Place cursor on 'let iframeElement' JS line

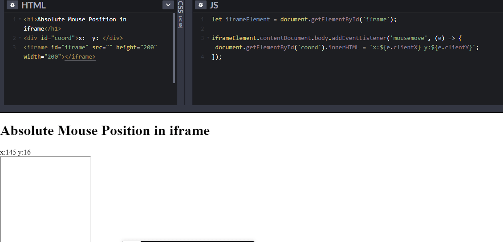(x=304, y=20)
